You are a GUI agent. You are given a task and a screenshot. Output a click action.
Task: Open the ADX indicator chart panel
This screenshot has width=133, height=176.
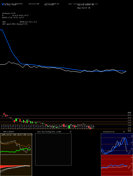[x=16, y=144]
